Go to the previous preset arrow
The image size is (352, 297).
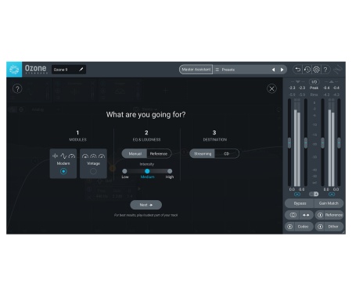[x=273, y=70]
